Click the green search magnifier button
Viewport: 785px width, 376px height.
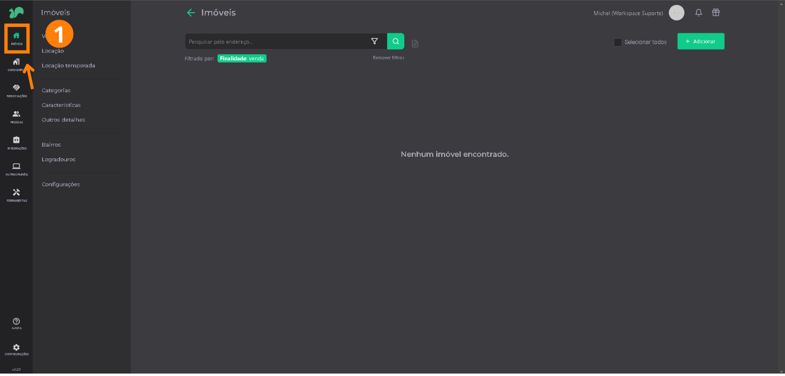(x=395, y=41)
